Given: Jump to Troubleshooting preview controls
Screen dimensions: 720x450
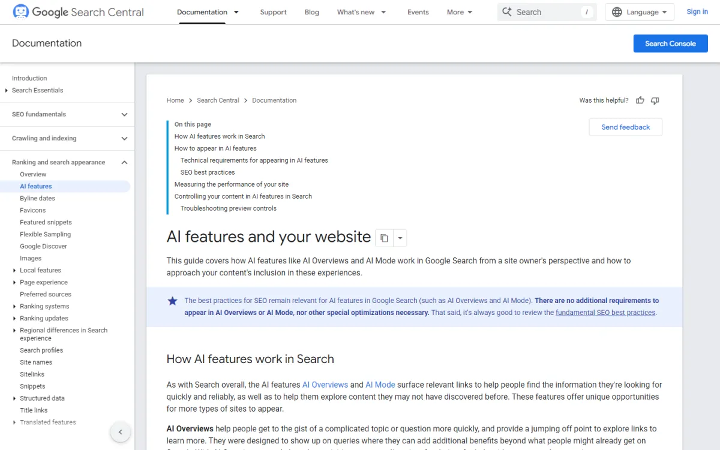Looking at the screenshot, I should (x=229, y=208).
